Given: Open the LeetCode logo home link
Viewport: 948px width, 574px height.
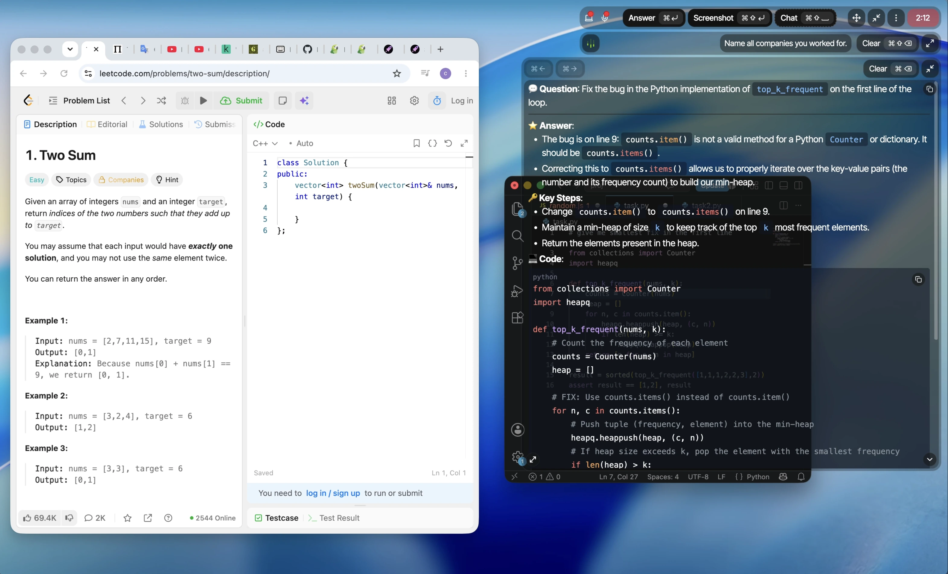Looking at the screenshot, I should pyautogui.click(x=28, y=101).
